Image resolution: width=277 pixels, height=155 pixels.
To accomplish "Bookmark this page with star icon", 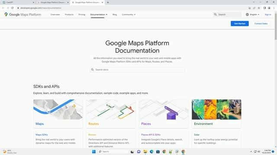I will pos(259,8).
